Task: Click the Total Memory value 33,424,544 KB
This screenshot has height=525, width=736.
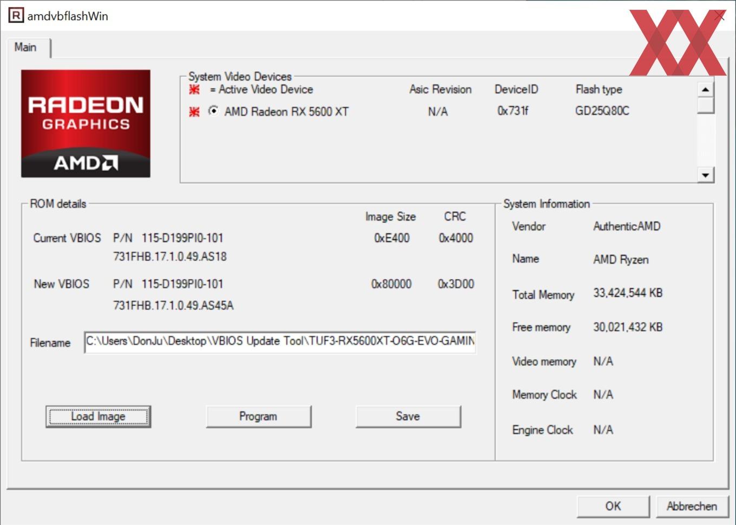Action: tap(628, 293)
